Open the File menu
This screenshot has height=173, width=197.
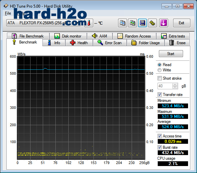[x=8, y=13]
